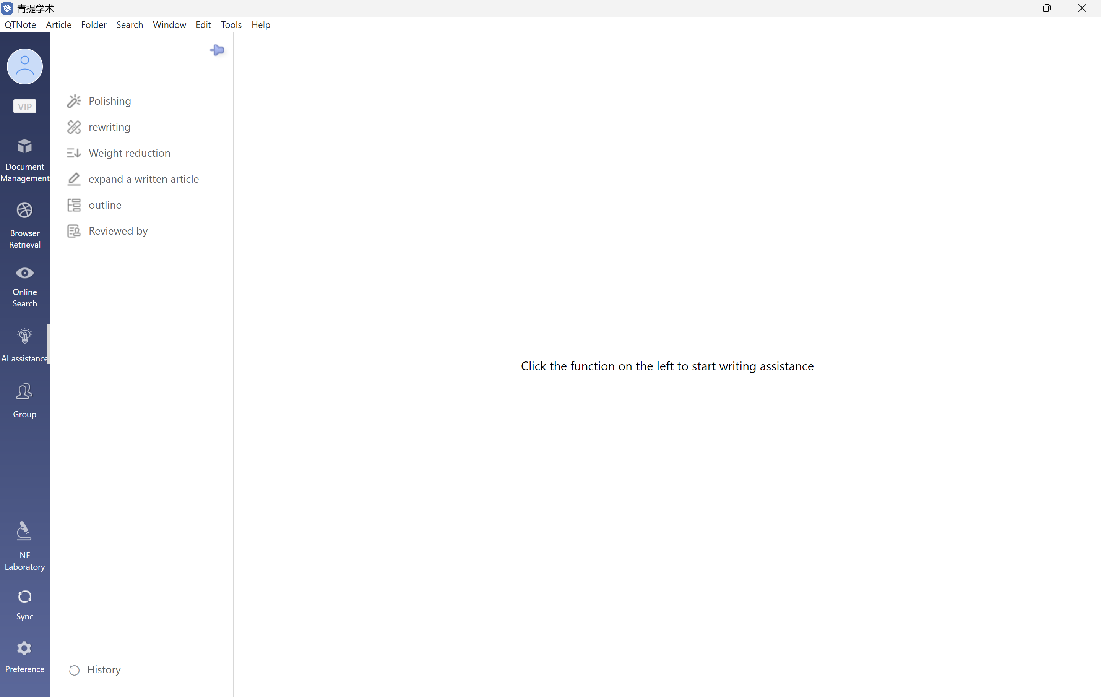This screenshot has width=1101, height=697.
Task: Toggle the pin panel icon
Action: [x=217, y=50]
